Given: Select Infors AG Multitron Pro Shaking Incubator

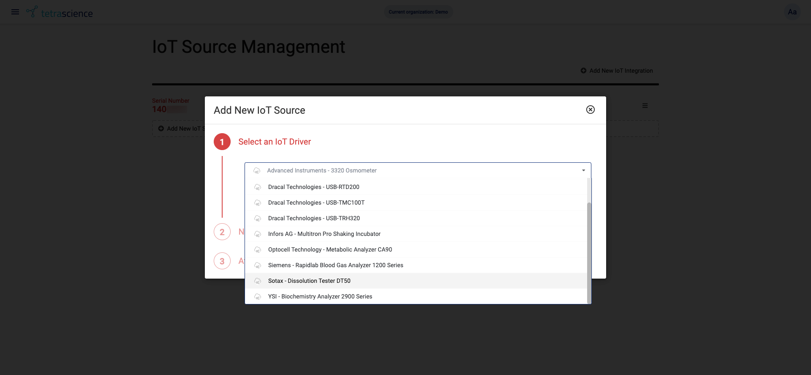Looking at the screenshot, I should [x=416, y=234].
